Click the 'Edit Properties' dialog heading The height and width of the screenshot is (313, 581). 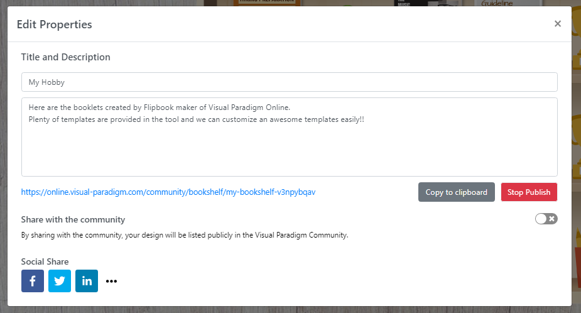coord(55,25)
